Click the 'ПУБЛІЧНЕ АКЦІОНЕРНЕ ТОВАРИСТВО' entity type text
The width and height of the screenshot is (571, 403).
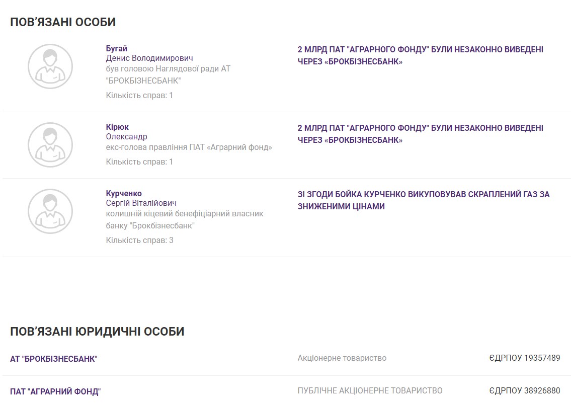370,390
